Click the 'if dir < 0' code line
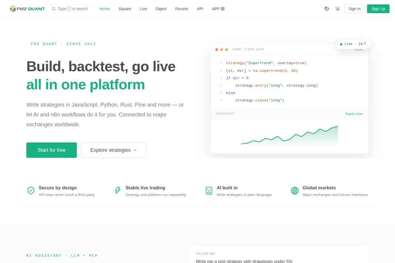 [x=237, y=78]
